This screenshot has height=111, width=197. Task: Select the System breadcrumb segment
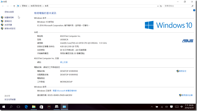point(46,6)
